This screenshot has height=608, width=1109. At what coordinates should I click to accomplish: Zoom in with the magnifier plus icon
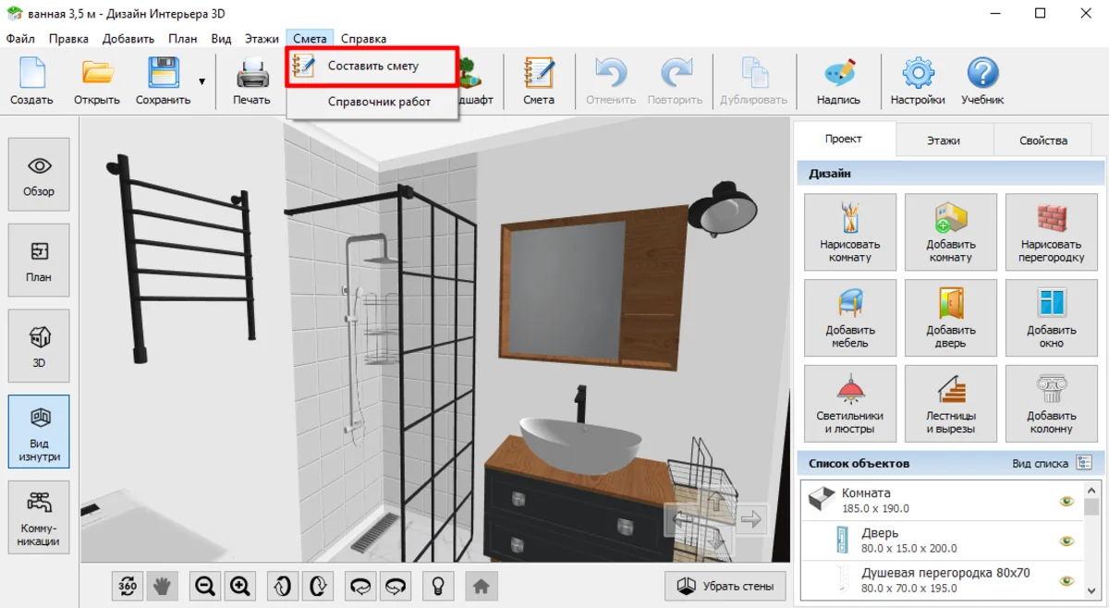[240, 585]
